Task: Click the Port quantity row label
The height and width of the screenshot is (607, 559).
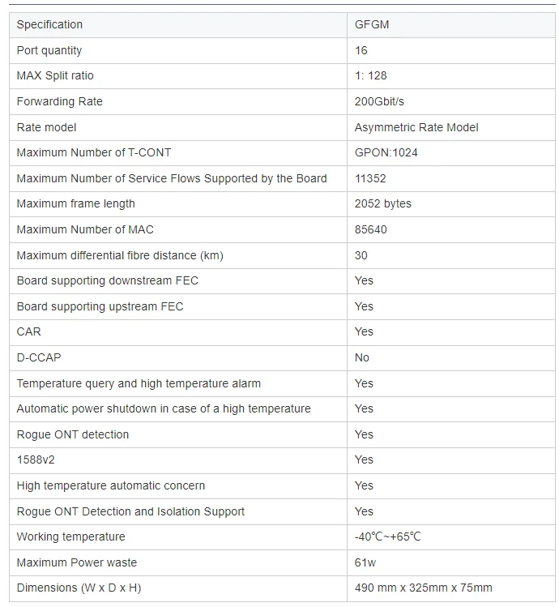Action: click(49, 51)
